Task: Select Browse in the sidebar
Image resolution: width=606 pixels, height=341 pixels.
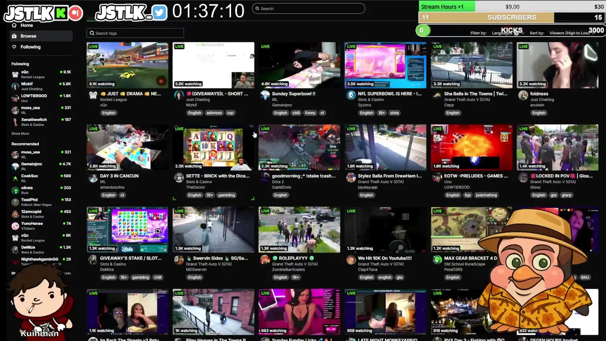Action: tap(41, 36)
